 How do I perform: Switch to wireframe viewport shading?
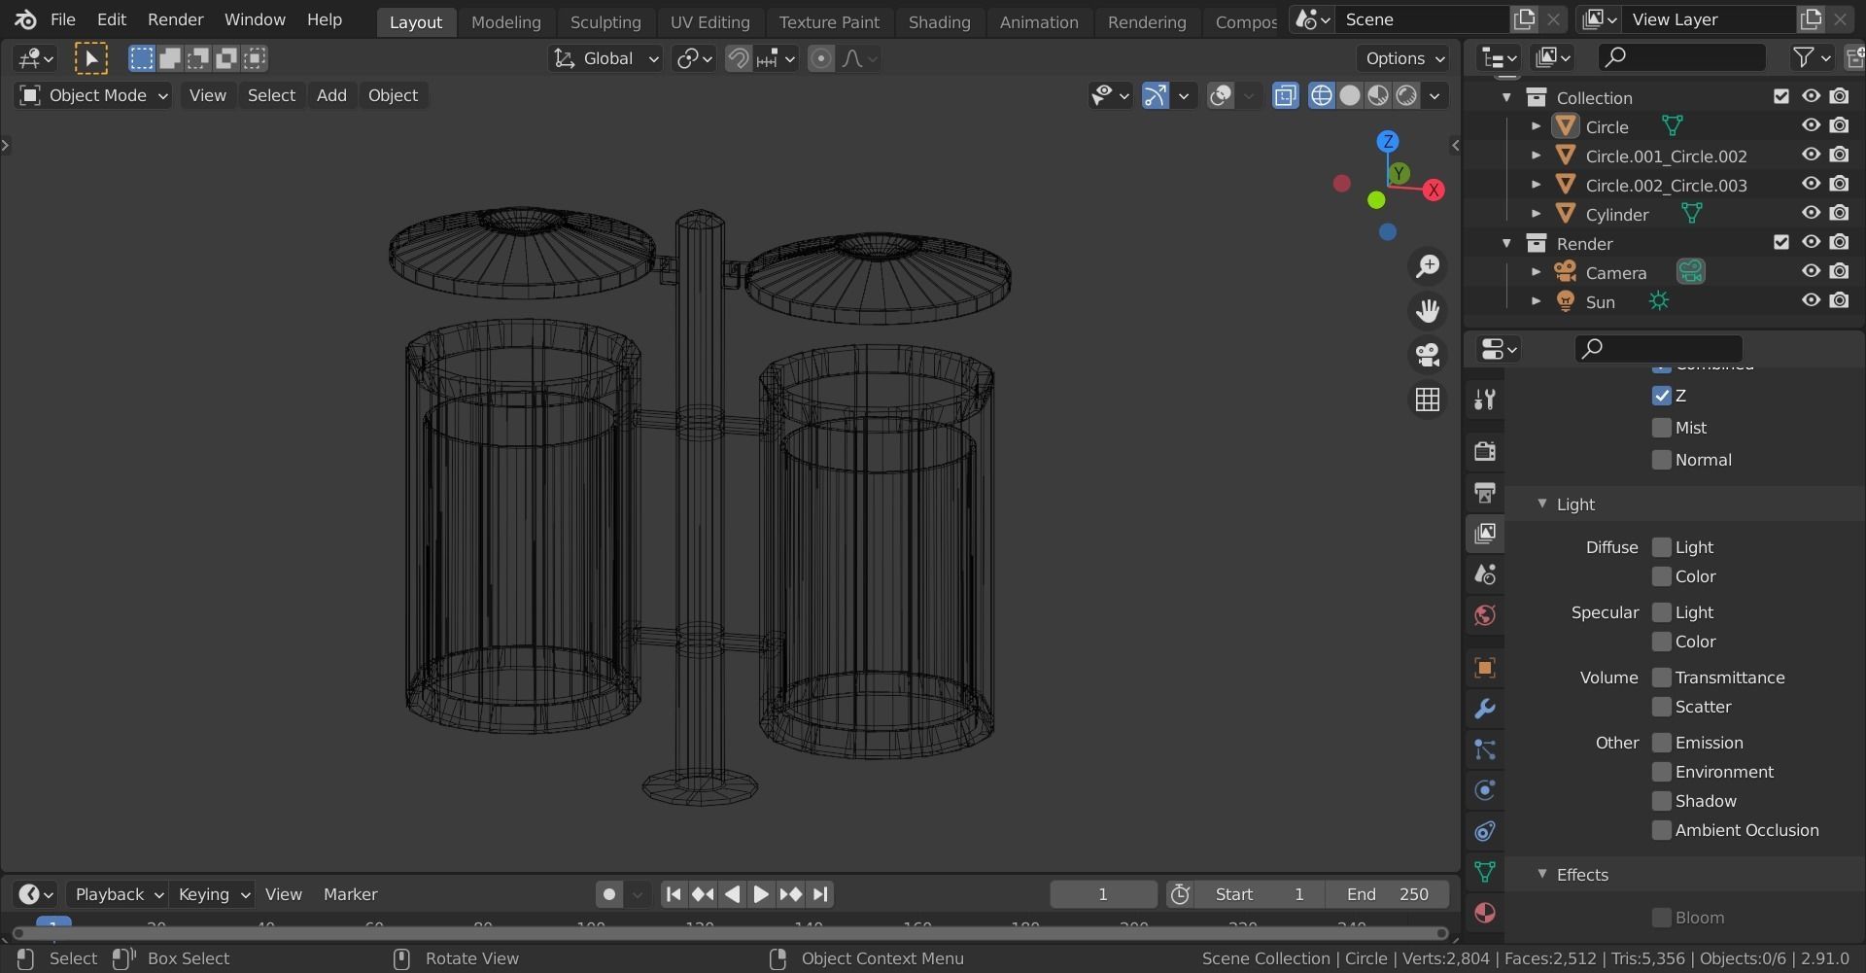(1322, 95)
